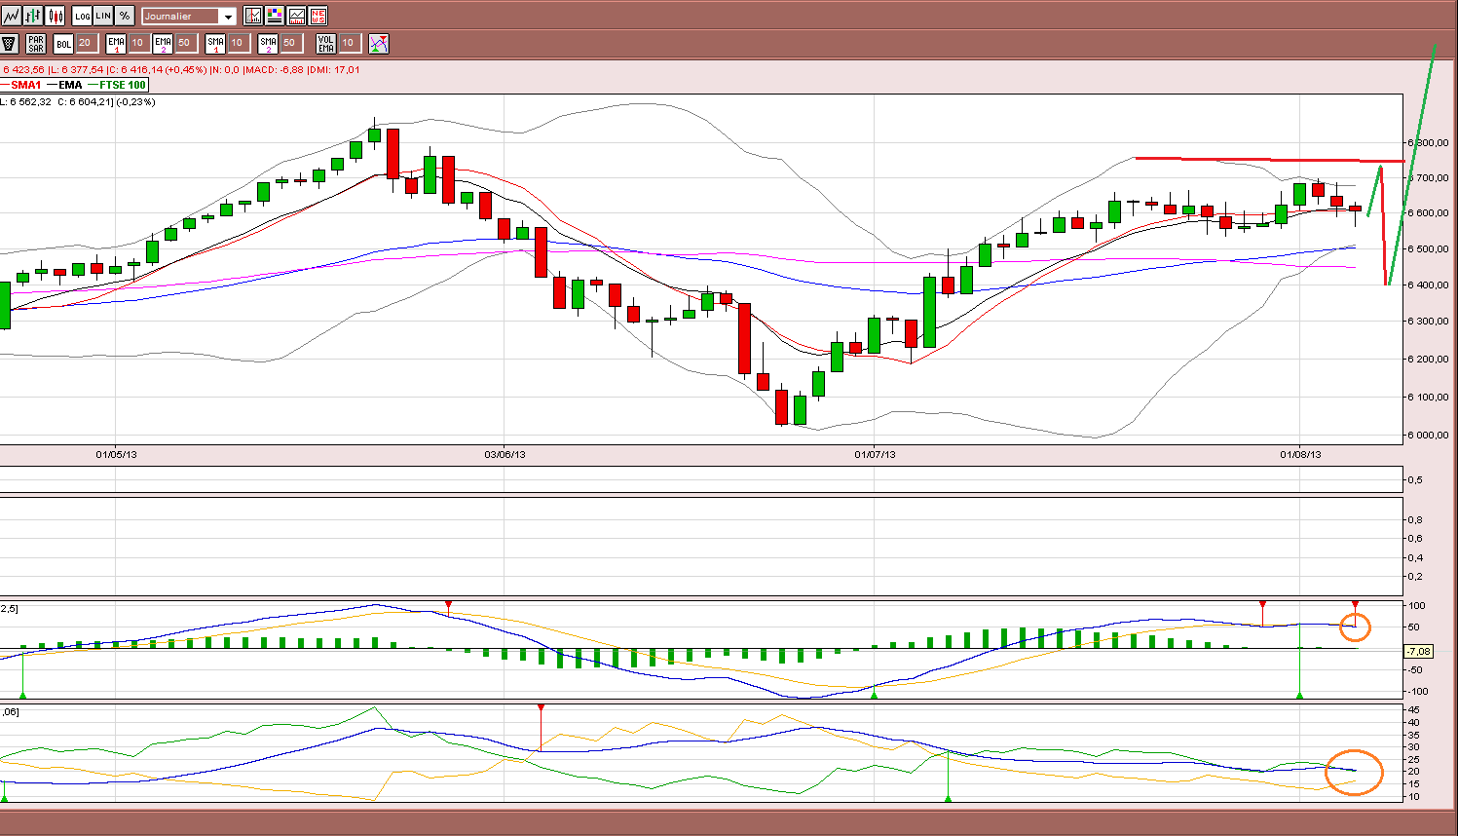Edit the VOL EMA period field
The image size is (1458, 836).
pyautogui.click(x=350, y=43)
